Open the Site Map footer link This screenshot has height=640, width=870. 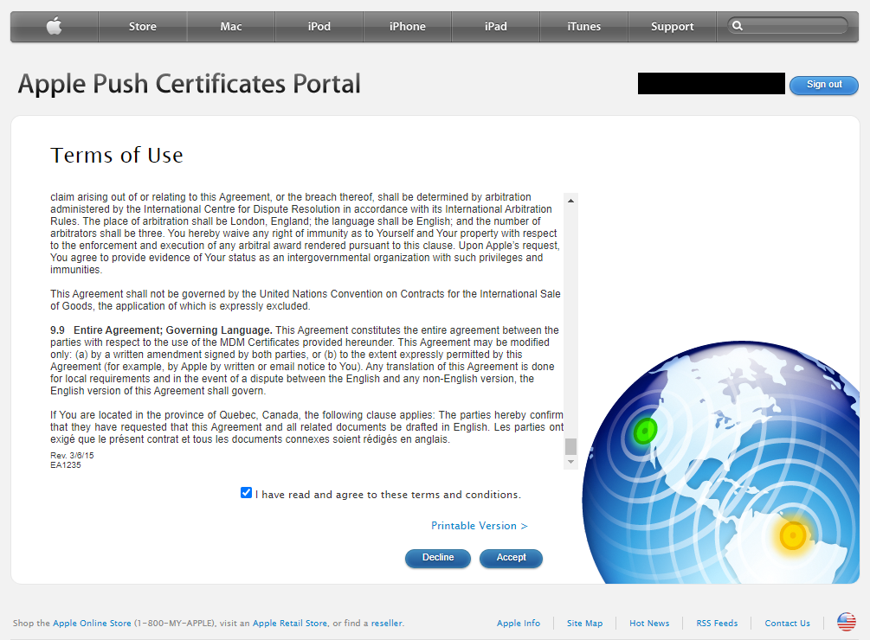(584, 623)
